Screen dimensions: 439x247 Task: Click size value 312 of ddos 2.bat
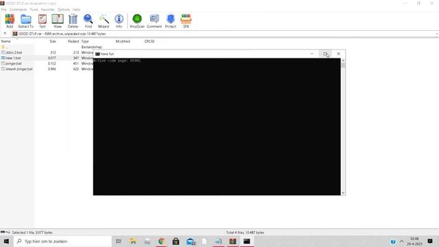point(53,52)
